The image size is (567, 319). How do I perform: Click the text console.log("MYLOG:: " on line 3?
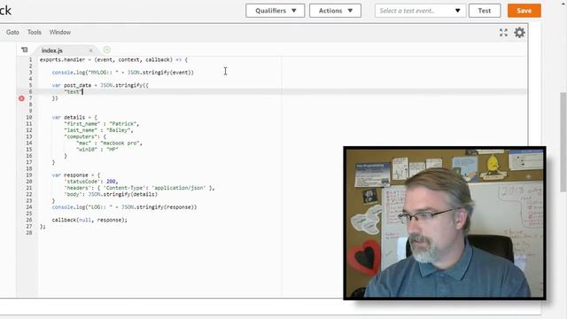tap(85, 73)
